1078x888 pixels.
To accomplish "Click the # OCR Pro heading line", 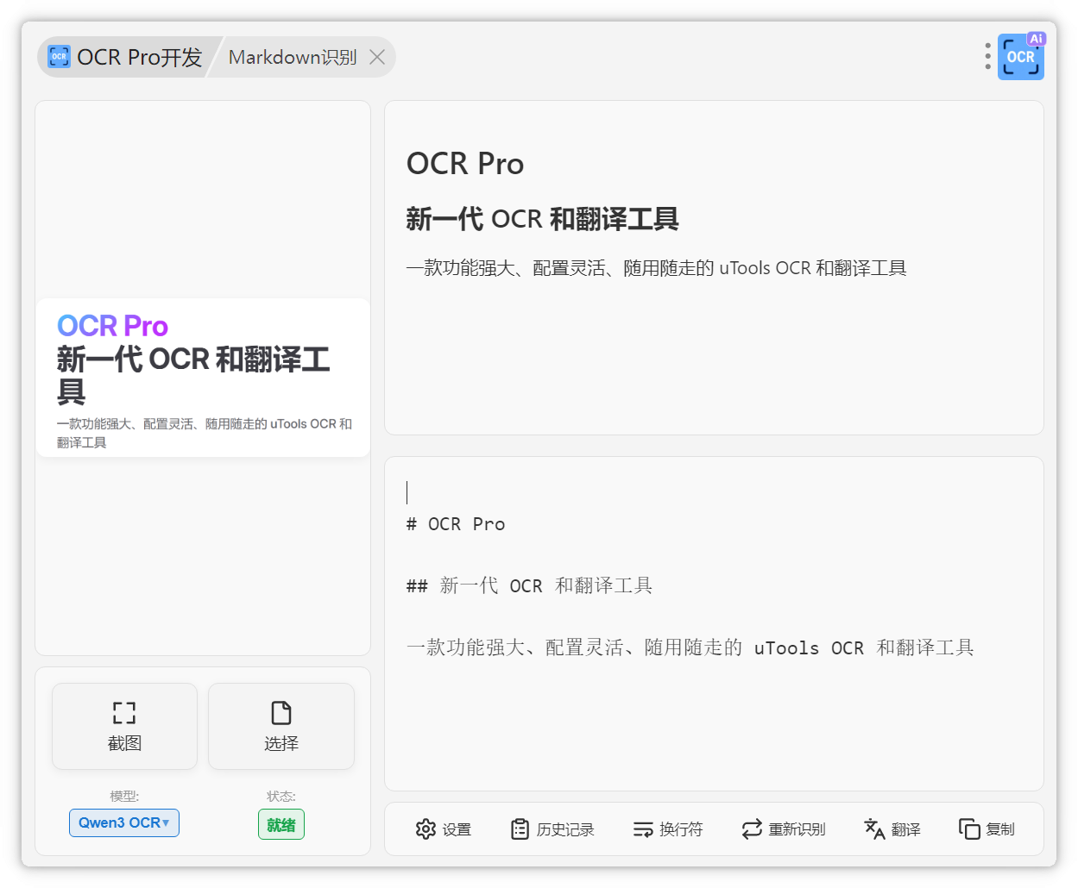I will 456,523.
